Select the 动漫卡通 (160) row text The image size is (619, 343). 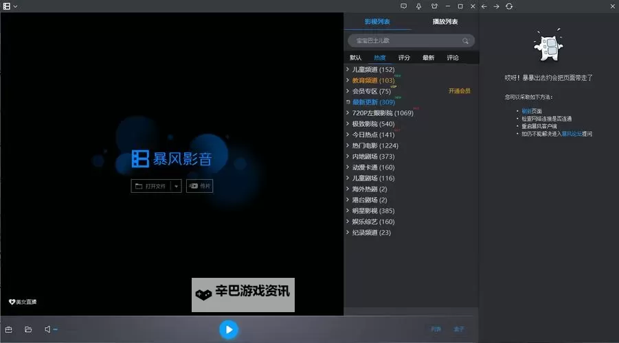coord(373,167)
